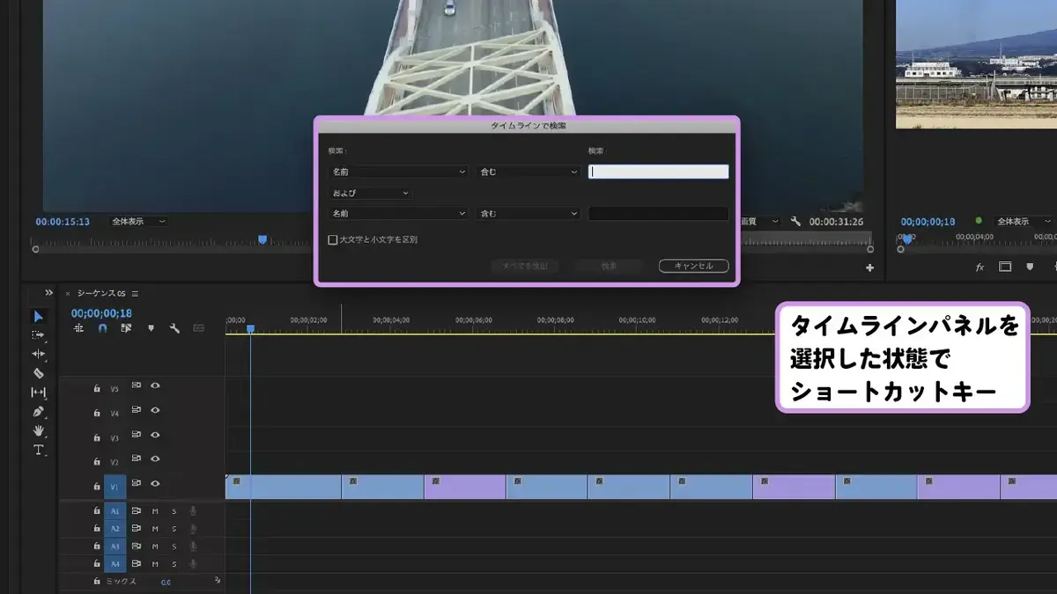The width and height of the screenshot is (1057, 594).
Task: Click the first 検索 text field
Action: [x=658, y=172]
